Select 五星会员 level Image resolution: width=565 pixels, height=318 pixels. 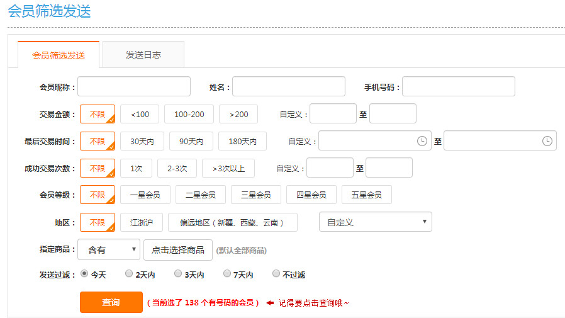pos(366,195)
